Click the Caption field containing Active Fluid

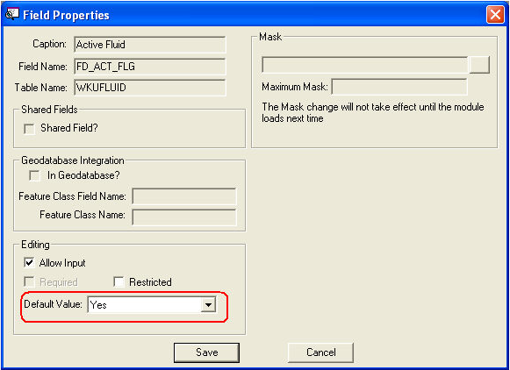click(150, 45)
